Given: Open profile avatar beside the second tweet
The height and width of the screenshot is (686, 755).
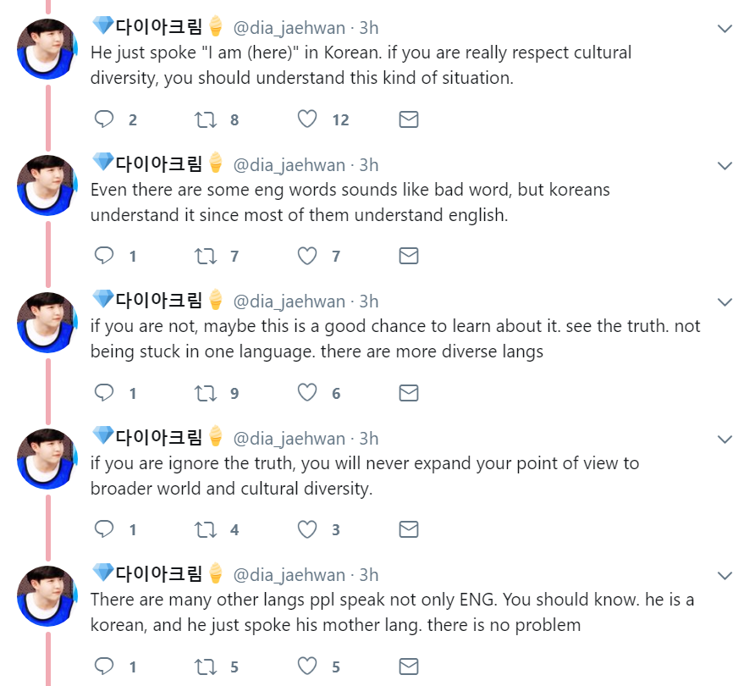Looking at the screenshot, I should click(x=47, y=185).
